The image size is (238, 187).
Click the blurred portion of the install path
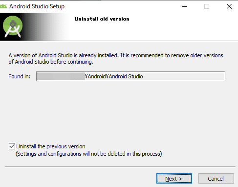click(61, 76)
